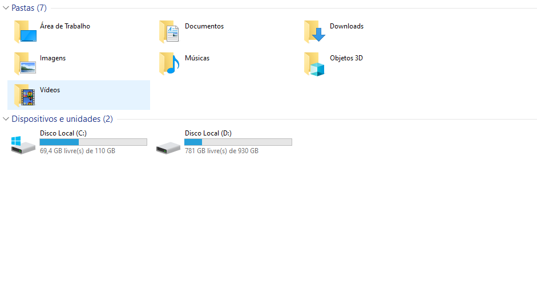Collapse the Pastas section chevron
Screen dimensions: 537x283
(6, 8)
